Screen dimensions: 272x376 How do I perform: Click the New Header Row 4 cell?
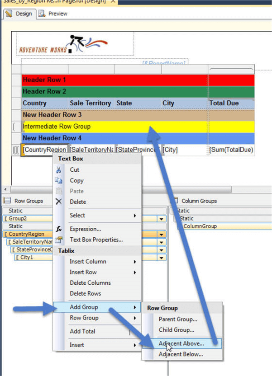(115, 138)
